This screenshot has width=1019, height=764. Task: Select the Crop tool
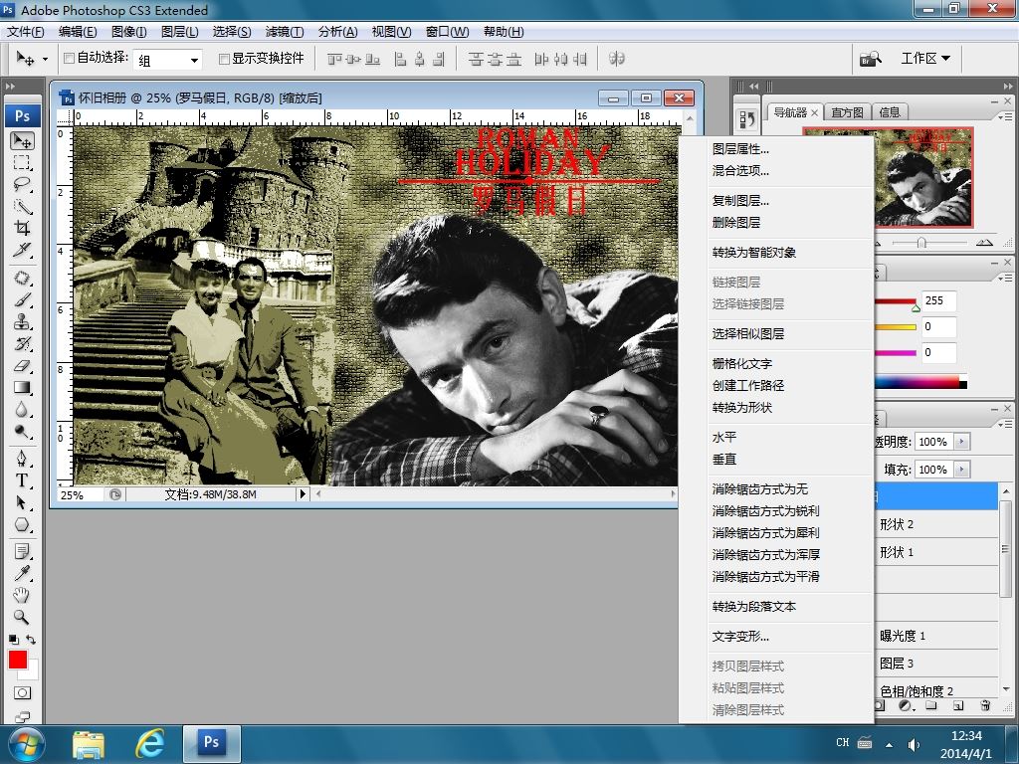tap(22, 228)
